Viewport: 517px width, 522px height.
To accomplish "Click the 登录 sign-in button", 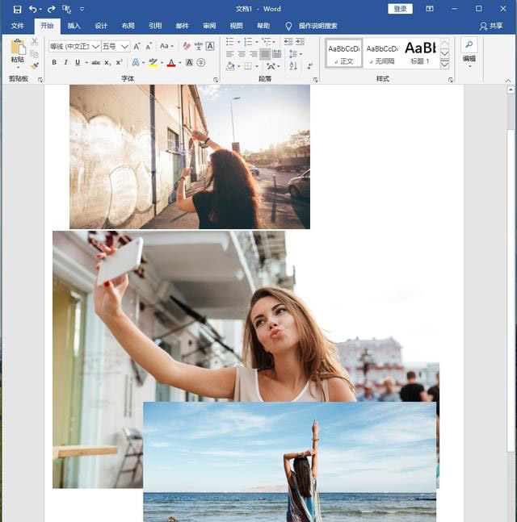I will [x=400, y=9].
